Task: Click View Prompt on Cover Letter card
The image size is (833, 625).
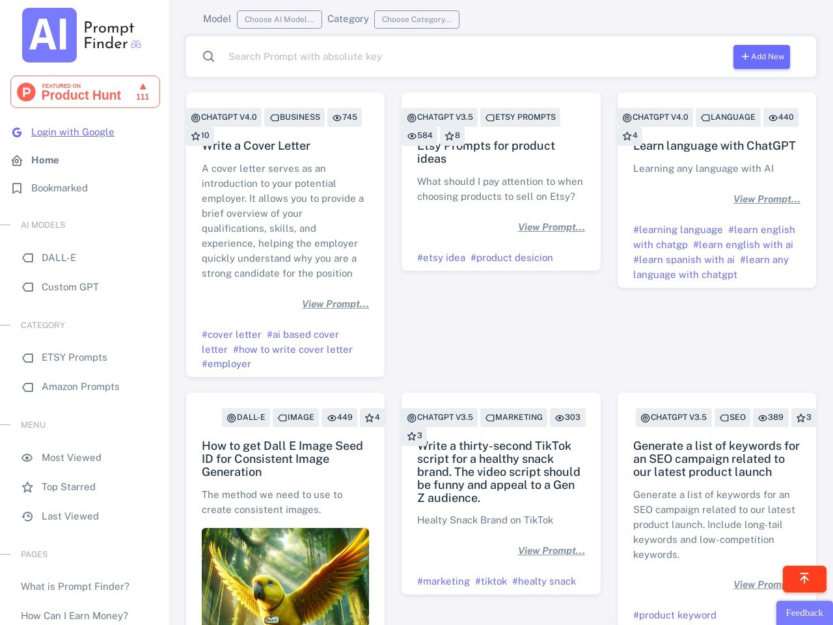Action: tap(335, 304)
